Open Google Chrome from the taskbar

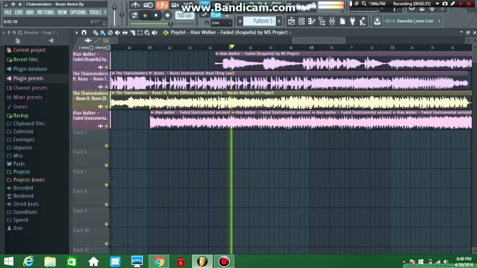(159, 262)
